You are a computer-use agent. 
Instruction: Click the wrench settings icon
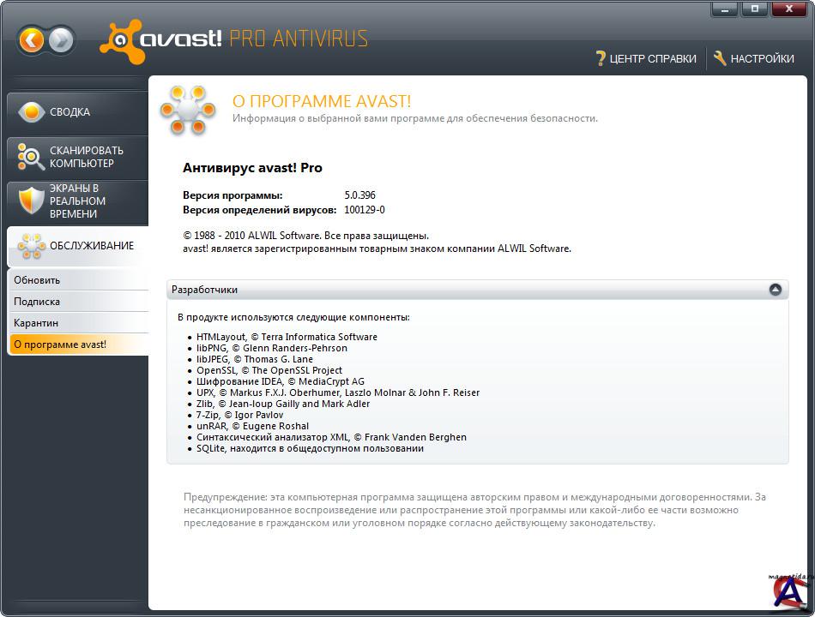click(x=720, y=59)
